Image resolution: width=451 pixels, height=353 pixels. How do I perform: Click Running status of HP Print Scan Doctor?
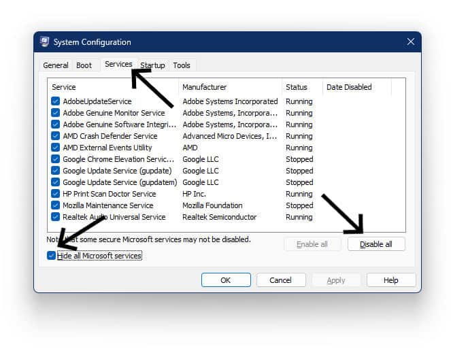coord(299,194)
